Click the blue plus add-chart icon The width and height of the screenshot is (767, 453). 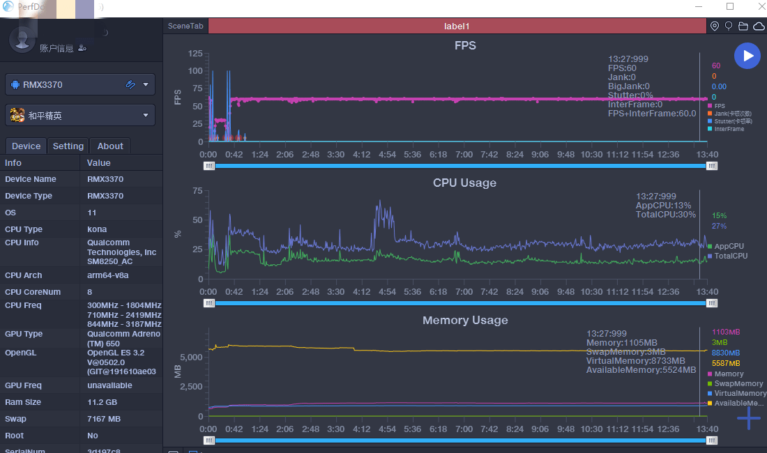[x=749, y=417]
